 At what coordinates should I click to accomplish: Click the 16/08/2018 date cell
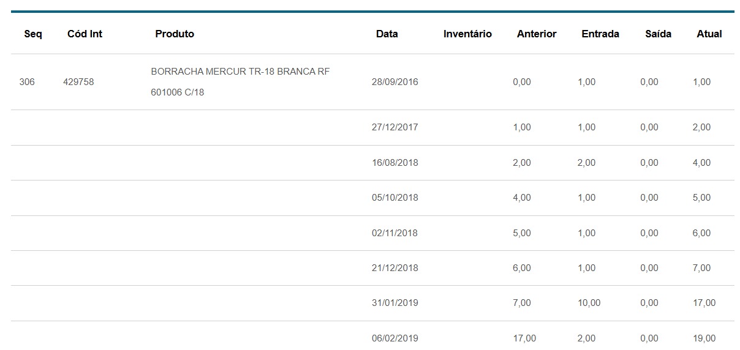point(395,163)
